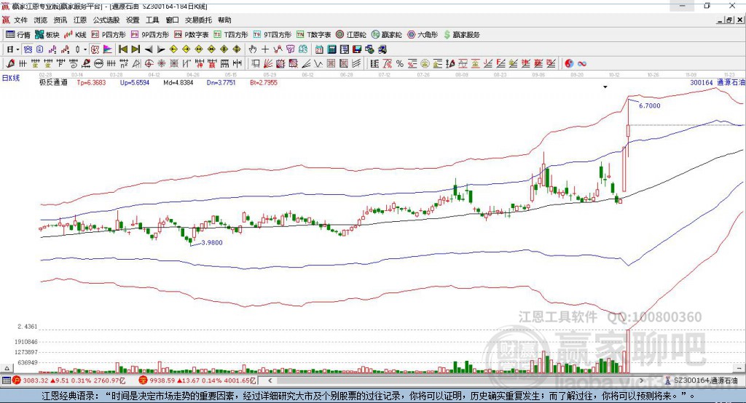This screenshot has height=403, width=746.
Task: Open the 交易委托 menu
Action: tap(198, 20)
